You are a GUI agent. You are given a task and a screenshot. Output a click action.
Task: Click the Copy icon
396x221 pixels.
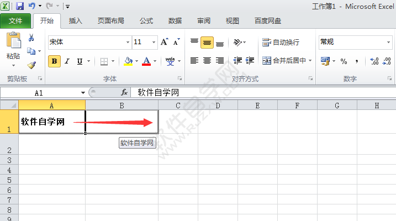pos(31,51)
